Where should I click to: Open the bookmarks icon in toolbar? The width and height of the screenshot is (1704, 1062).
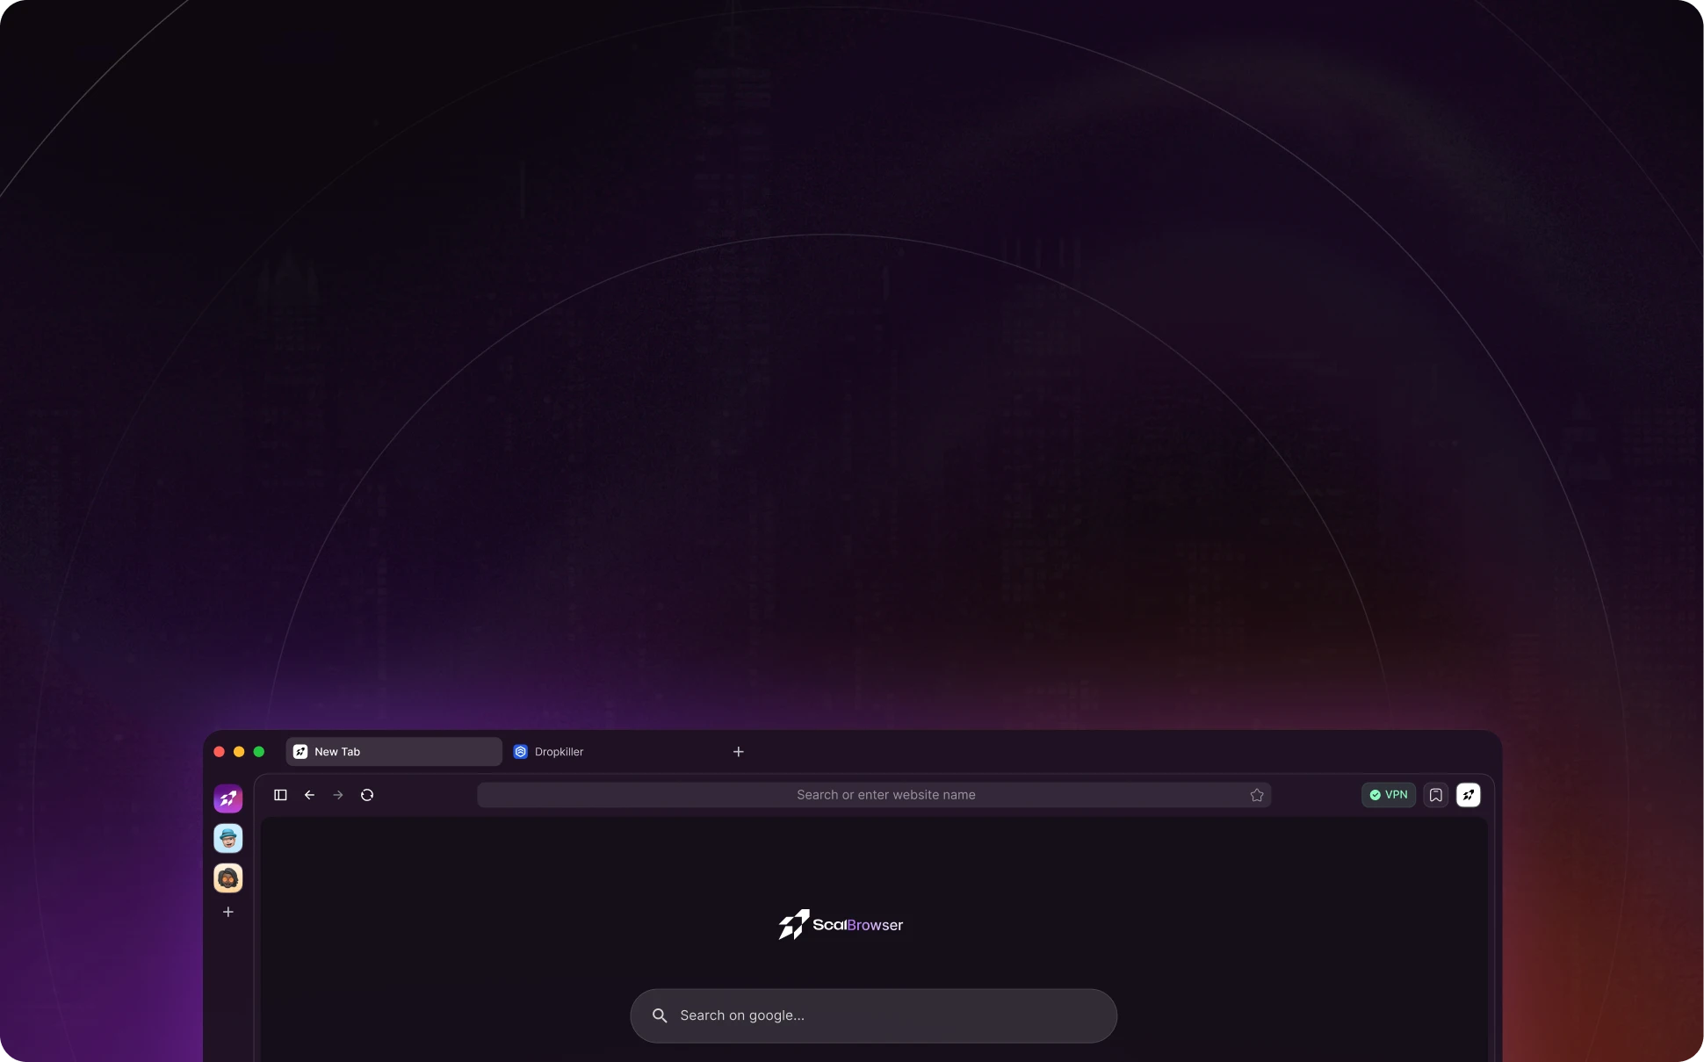[1435, 795]
